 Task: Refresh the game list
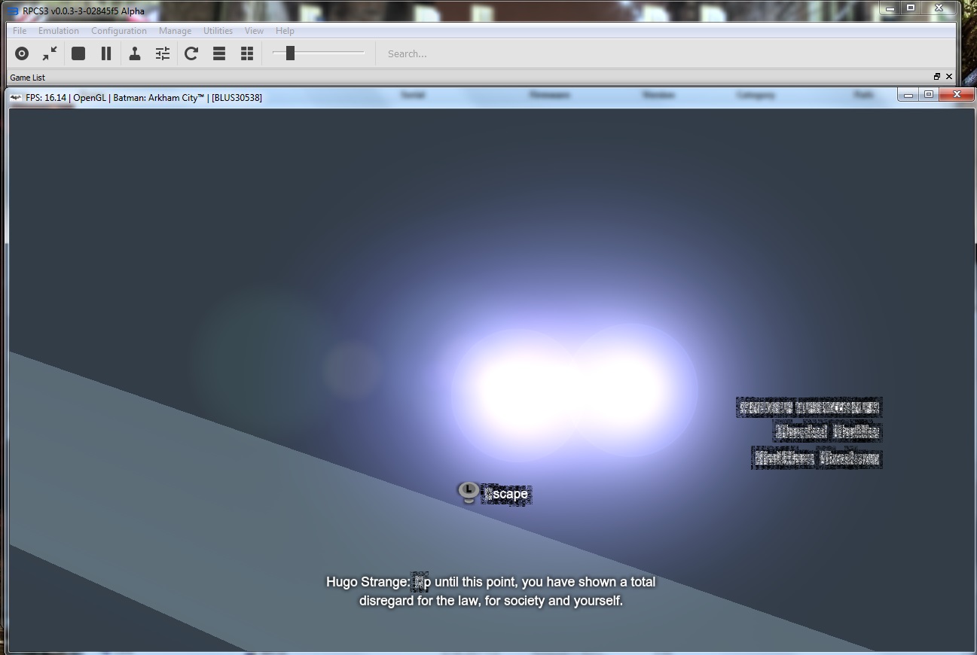pos(191,53)
